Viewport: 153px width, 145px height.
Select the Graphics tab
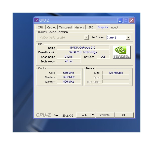point(103,27)
